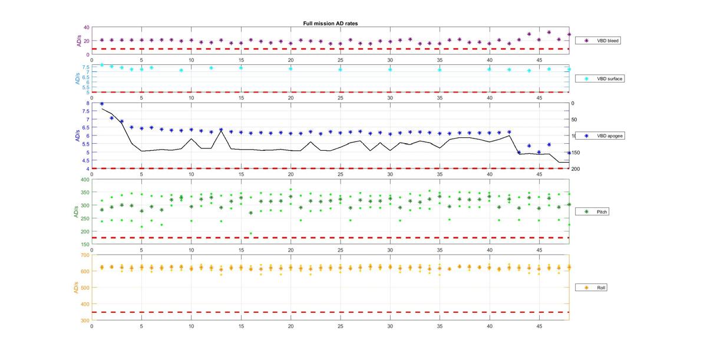Click the blue asterisk marker in VBD apogee legend
Screen dimensions: 707x360
tap(586, 136)
